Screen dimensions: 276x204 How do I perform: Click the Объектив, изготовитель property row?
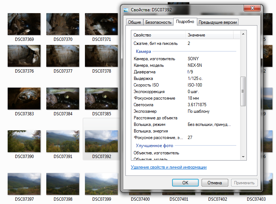[x=186, y=153]
